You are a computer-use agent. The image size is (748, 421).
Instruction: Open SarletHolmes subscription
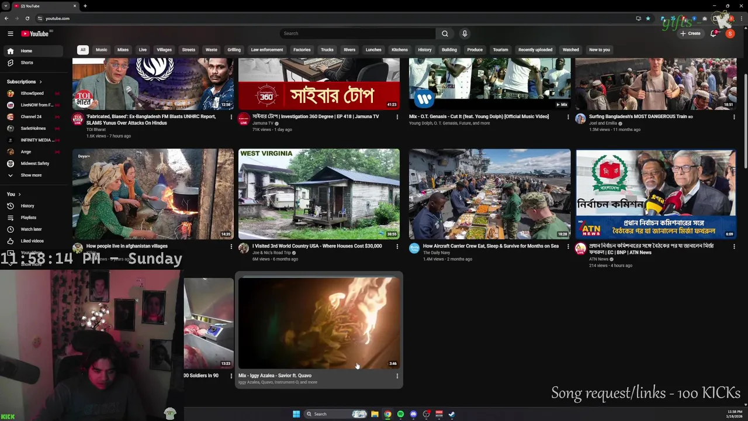pyautogui.click(x=32, y=128)
